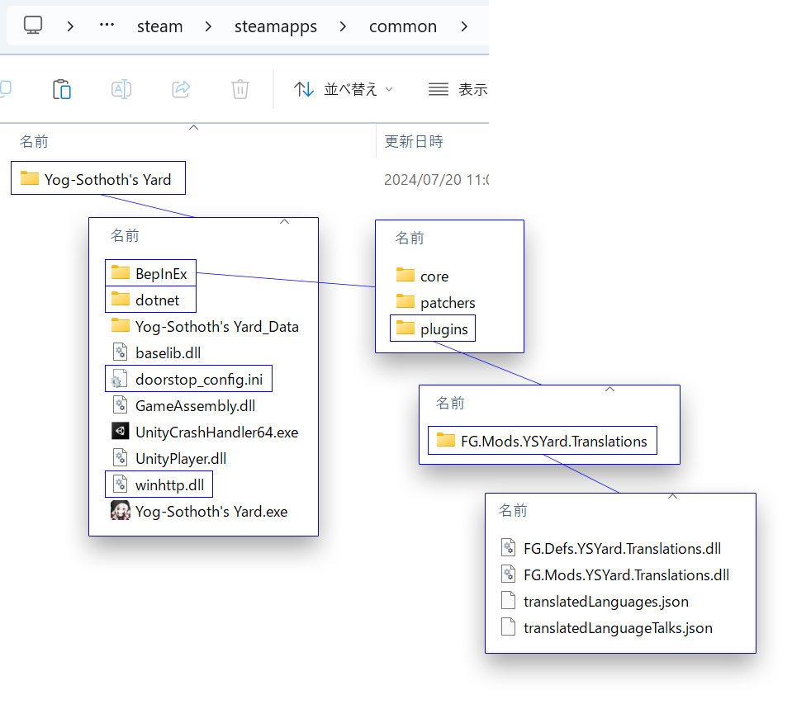Show hidden breadcrumb folders via ellipsis
Viewport: 792px width, 709px height.
(107, 25)
